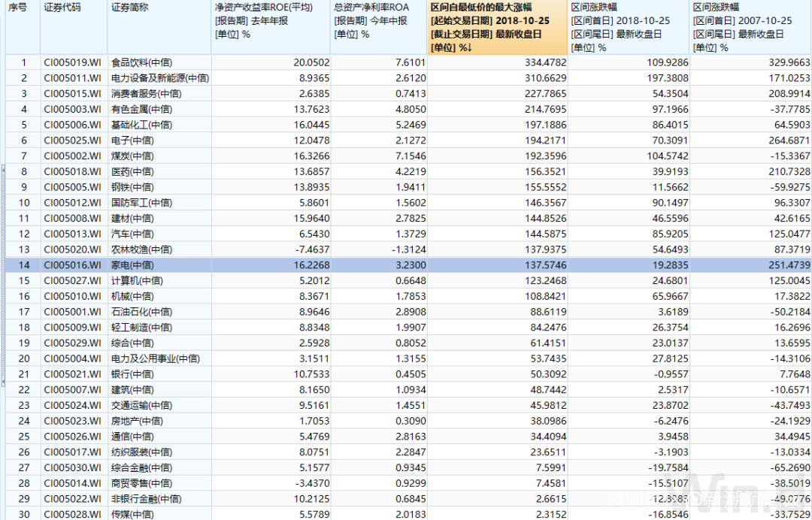Select highlighted 家电(中信) row name
Viewport: 812px width, 520px height.
pyautogui.click(x=132, y=265)
